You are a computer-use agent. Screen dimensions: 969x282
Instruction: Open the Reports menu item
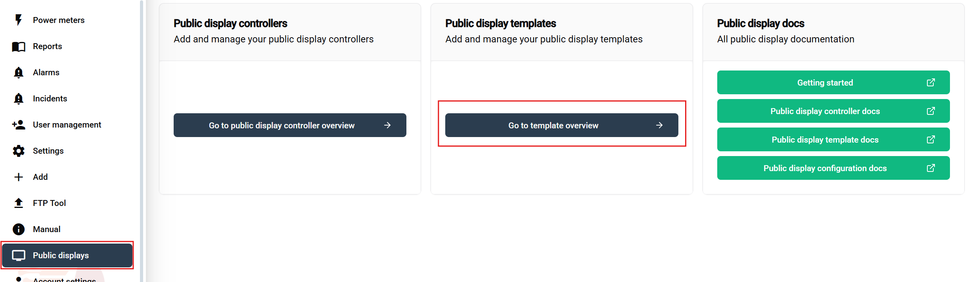[48, 46]
